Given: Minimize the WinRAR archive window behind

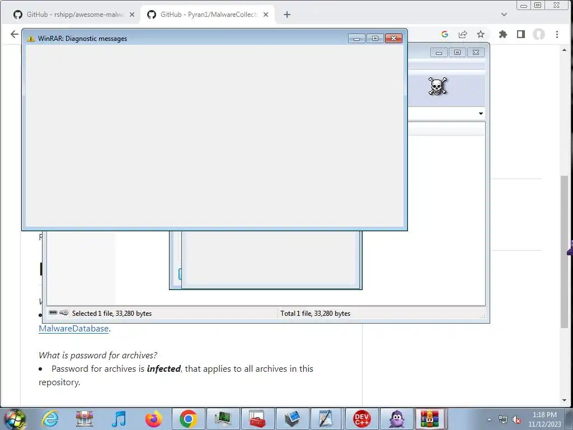Looking at the screenshot, I should 439,53.
